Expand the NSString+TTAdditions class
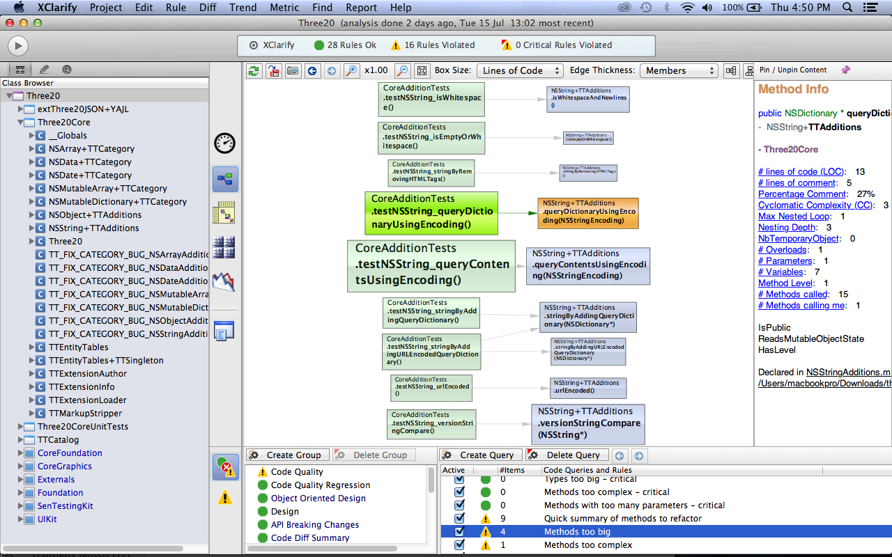 click(32, 228)
